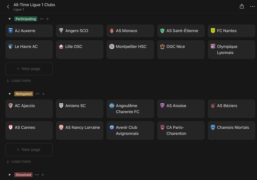Click the Olympique Lyonnais crest icon
The width and height of the screenshot is (257, 180).
click(x=213, y=47)
